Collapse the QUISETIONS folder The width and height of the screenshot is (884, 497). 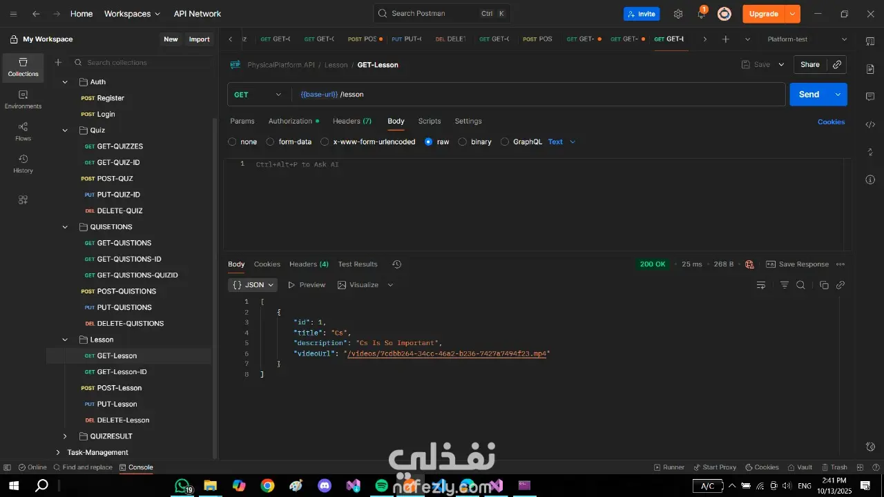coord(65,227)
